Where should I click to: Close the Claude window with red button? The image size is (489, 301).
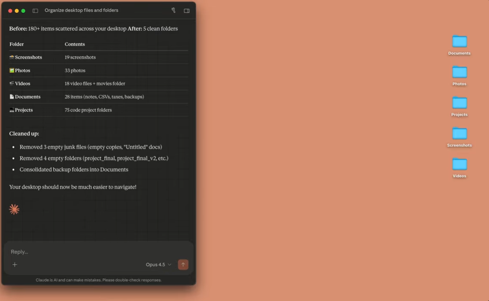(x=10, y=11)
